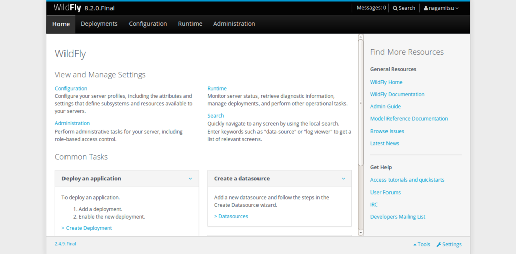Click the 'Add a deployment.' step text

click(x=100, y=209)
